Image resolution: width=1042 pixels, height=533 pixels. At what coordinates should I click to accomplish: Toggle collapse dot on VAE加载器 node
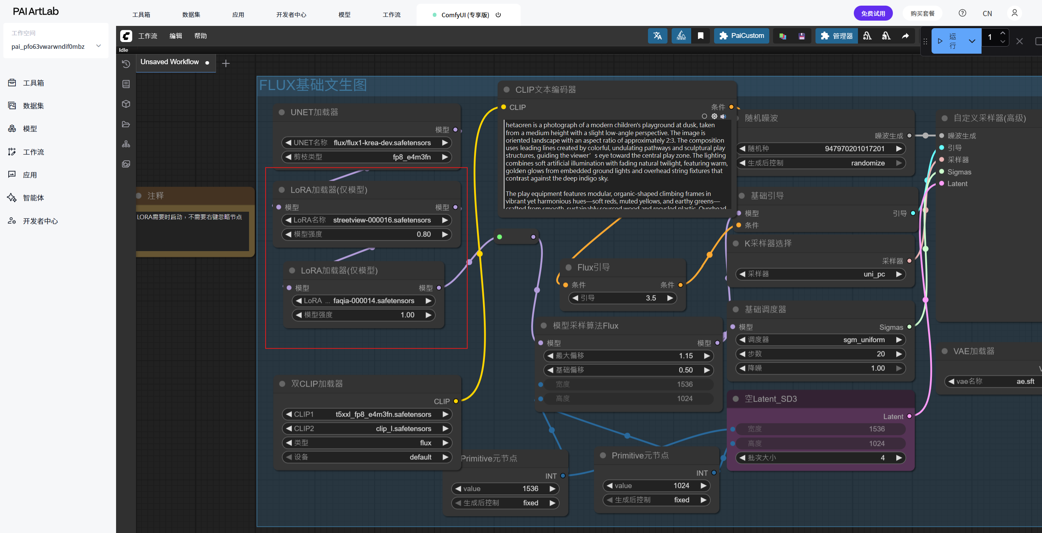pyautogui.click(x=944, y=351)
